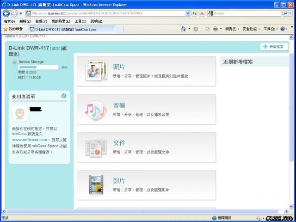Open the 編輯(E) menu

25,22
